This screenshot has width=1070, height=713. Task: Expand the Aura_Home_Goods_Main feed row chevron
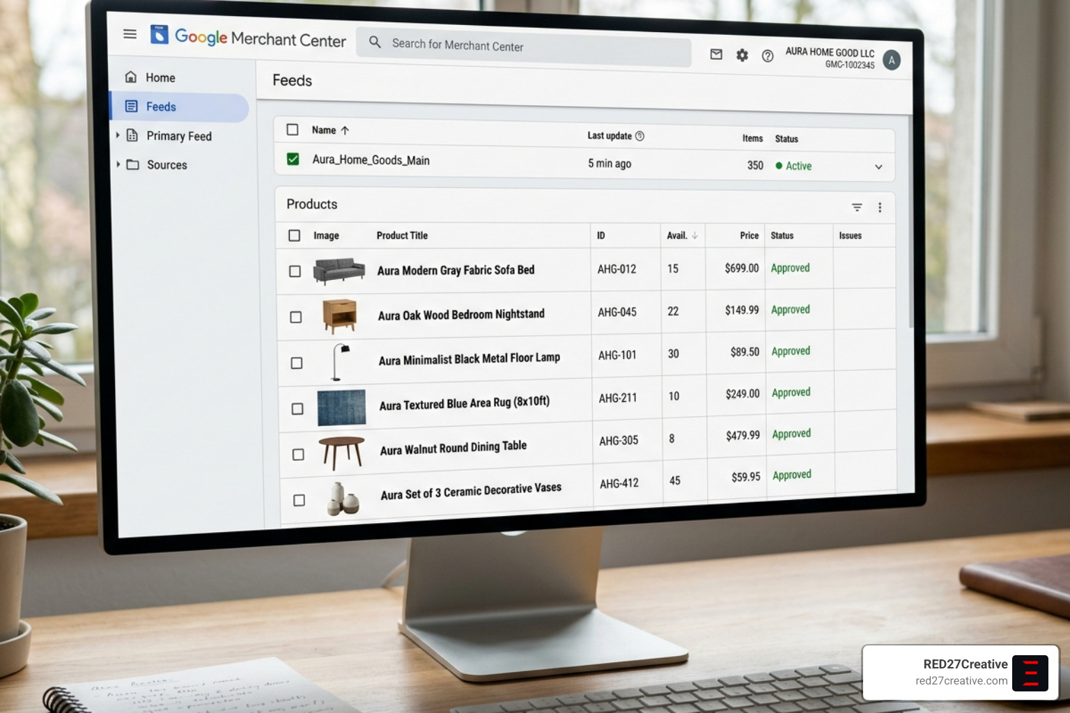(878, 167)
